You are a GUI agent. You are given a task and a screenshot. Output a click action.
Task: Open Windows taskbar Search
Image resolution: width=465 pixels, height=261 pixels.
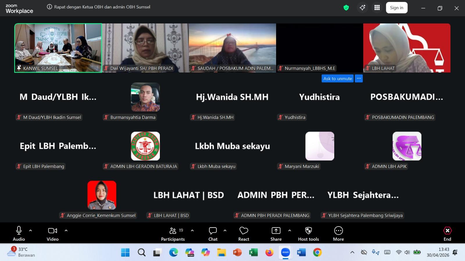tap(142, 253)
